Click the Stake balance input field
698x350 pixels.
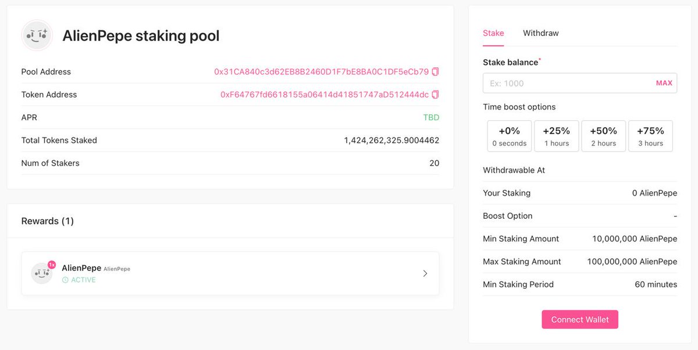coord(580,83)
